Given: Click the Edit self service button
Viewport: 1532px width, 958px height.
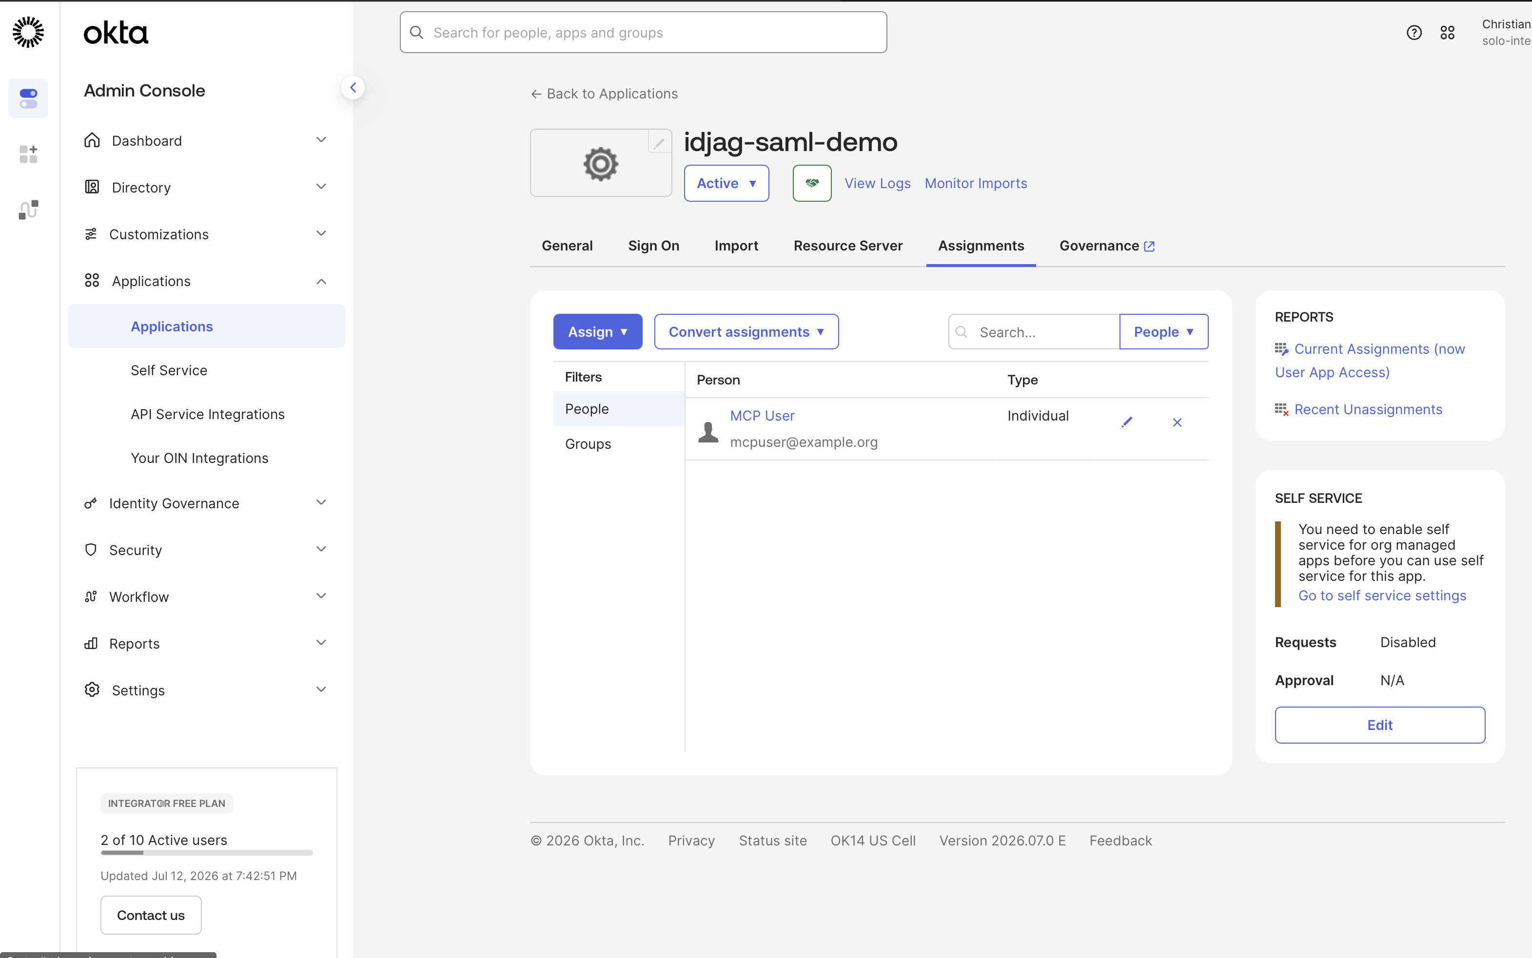Looking at the screenshot, I should coord(1380,725).
